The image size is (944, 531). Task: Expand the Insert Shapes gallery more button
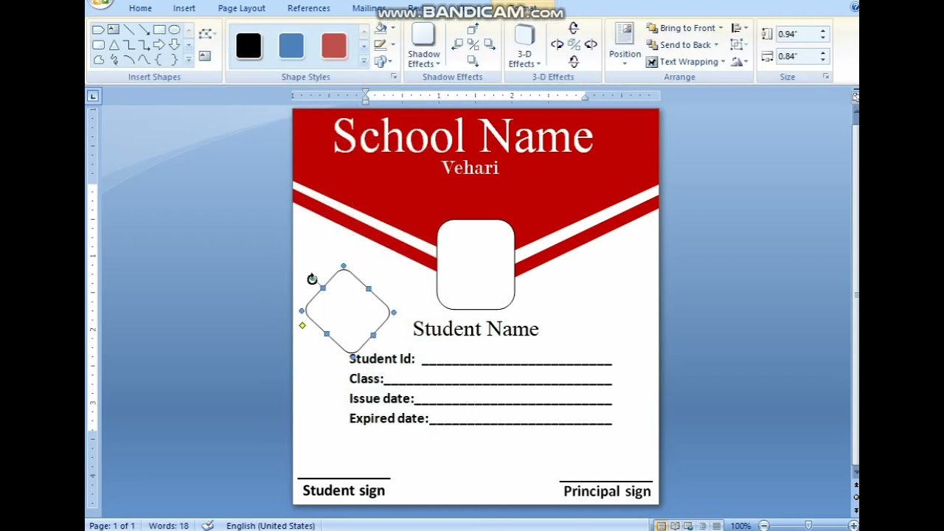click(189, 60)
